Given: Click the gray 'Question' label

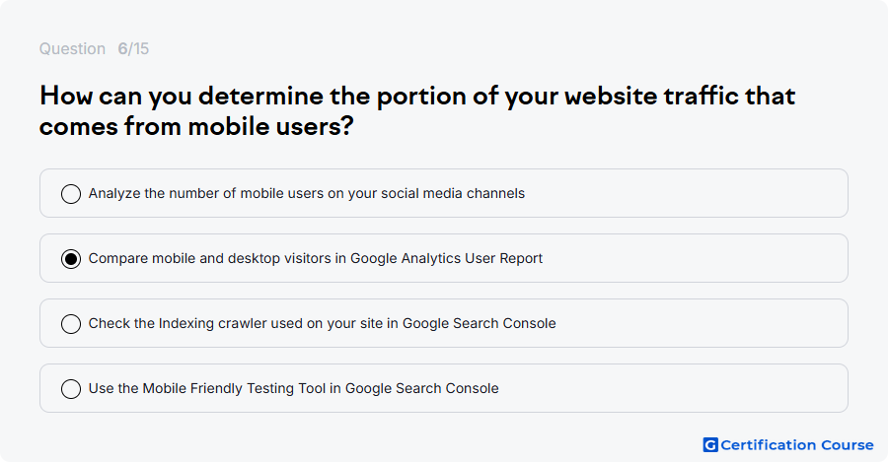Looking at the screenshot, I should pos(72,48).
